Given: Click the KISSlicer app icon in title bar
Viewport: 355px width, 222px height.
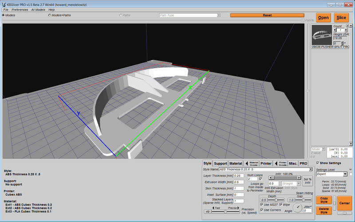Looking at the screenshot, I should coord(4,4).
